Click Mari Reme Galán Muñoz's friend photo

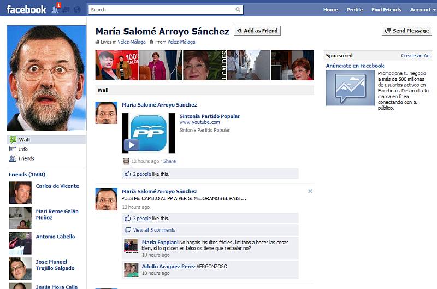(20, 218)
